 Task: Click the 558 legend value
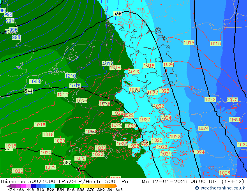(81, 189)
